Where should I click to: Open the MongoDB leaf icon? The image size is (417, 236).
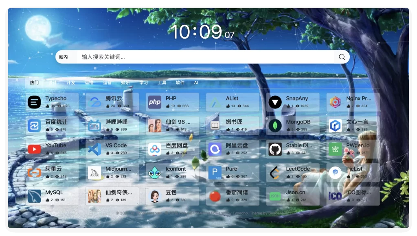coord(275,126)
